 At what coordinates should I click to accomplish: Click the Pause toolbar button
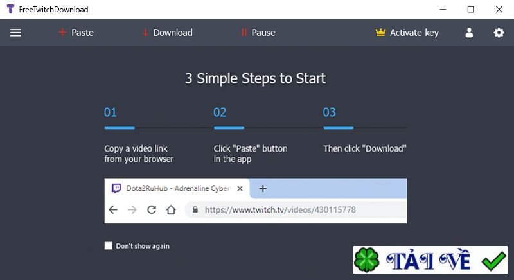258,33
